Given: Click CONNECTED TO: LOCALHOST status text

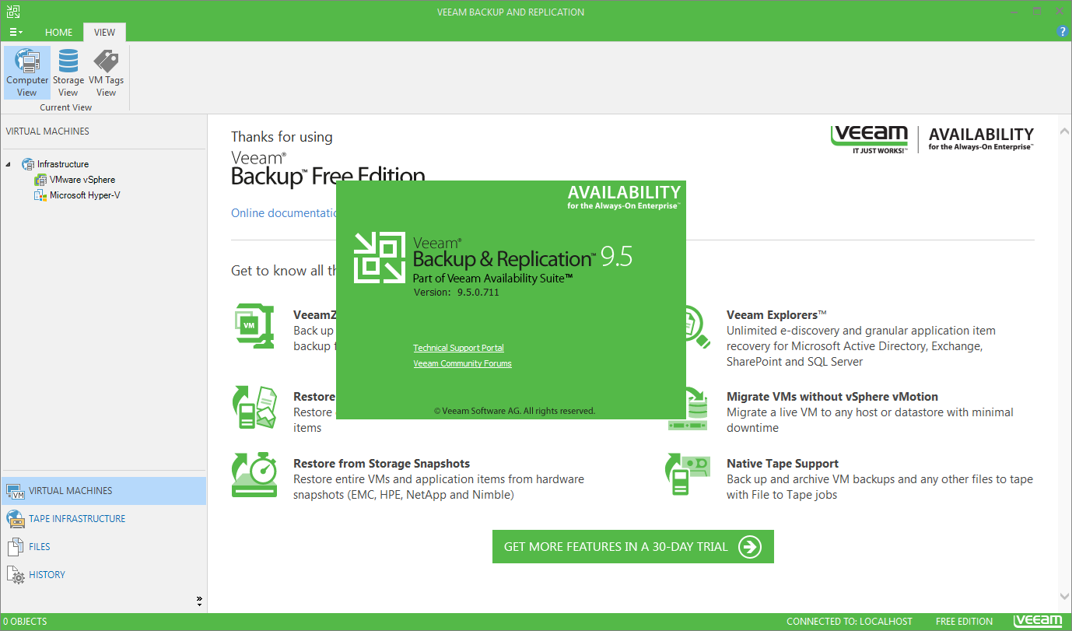Looking at the screenshot, I should [x=850, y=622].
